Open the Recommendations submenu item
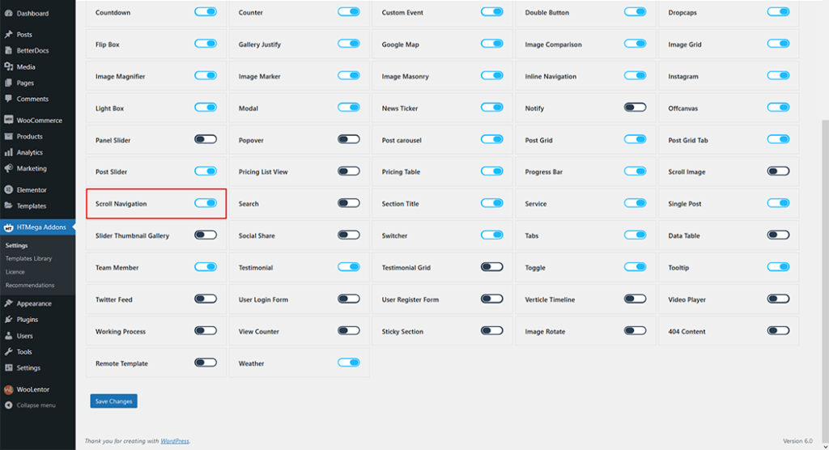Image resolution: width=829 pixels, height=450 pixels. 30,285
